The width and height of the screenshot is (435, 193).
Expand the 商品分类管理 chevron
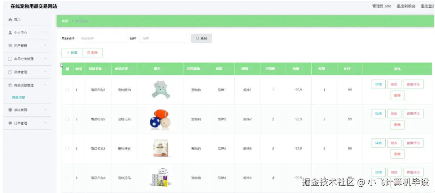point(45,59)
